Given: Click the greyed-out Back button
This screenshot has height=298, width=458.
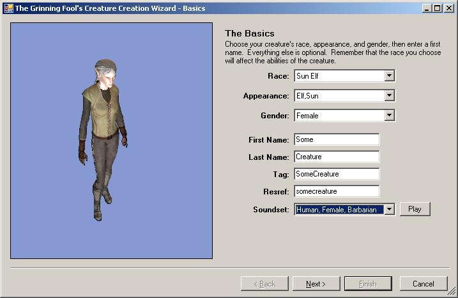Looking at the screenshot, I should (264, 284).
